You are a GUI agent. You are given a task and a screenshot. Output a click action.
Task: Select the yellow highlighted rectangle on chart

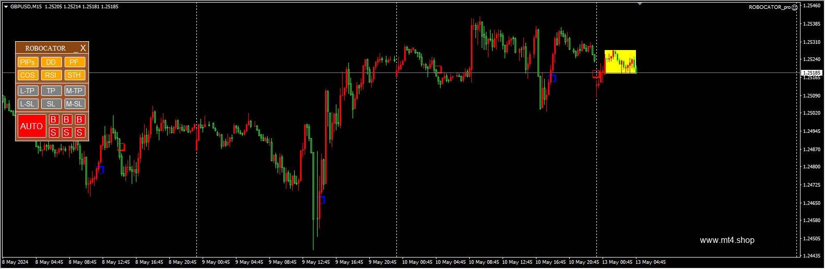point(620,62)
